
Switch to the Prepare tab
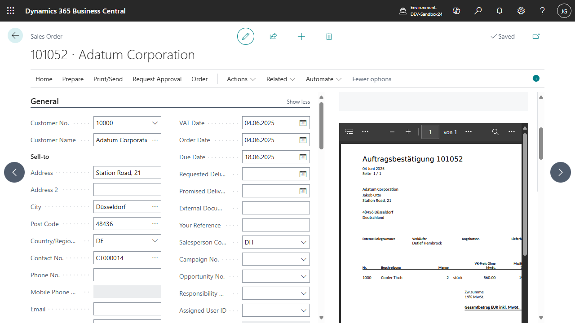point(72,79)
